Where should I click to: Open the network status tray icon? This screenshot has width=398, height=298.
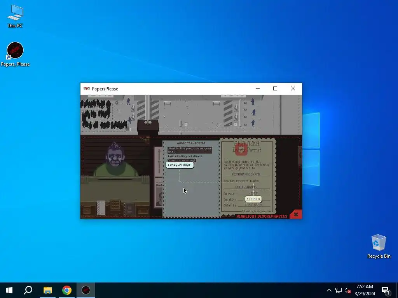[339, 290]
